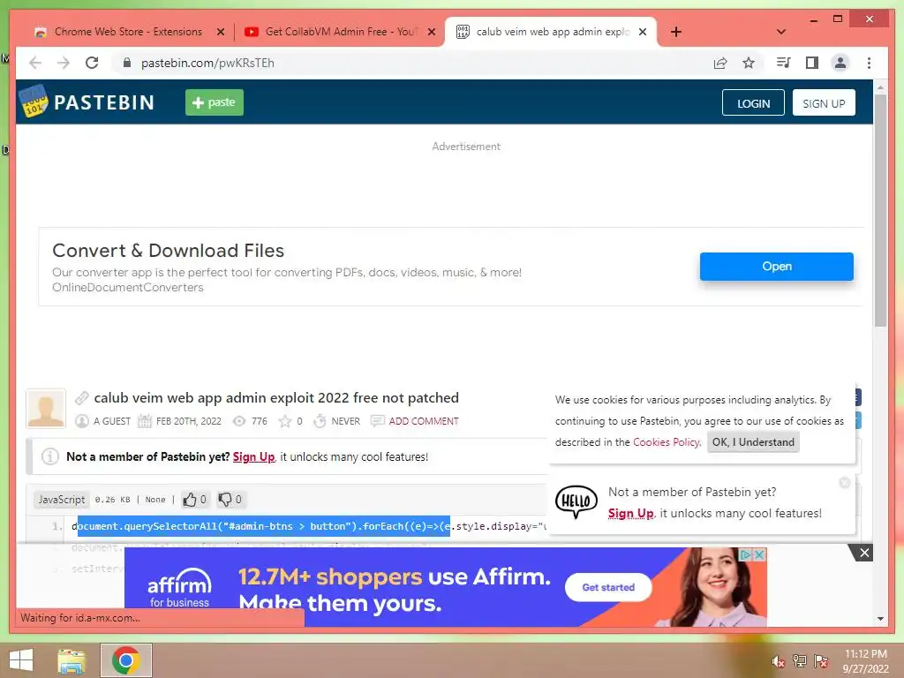Viewport: 904px width, 678px height.
Task: Go back with the browser back arrow
Action: pyautogui.click(x=35, y=63)
